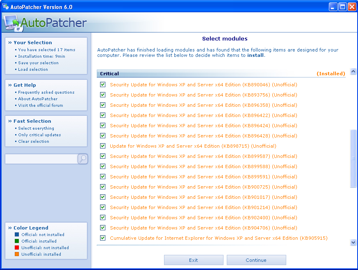Minimize the AutoPatcher window
Image resolution: width=358 pixels, height=270 pixels.
pos(333,7)
